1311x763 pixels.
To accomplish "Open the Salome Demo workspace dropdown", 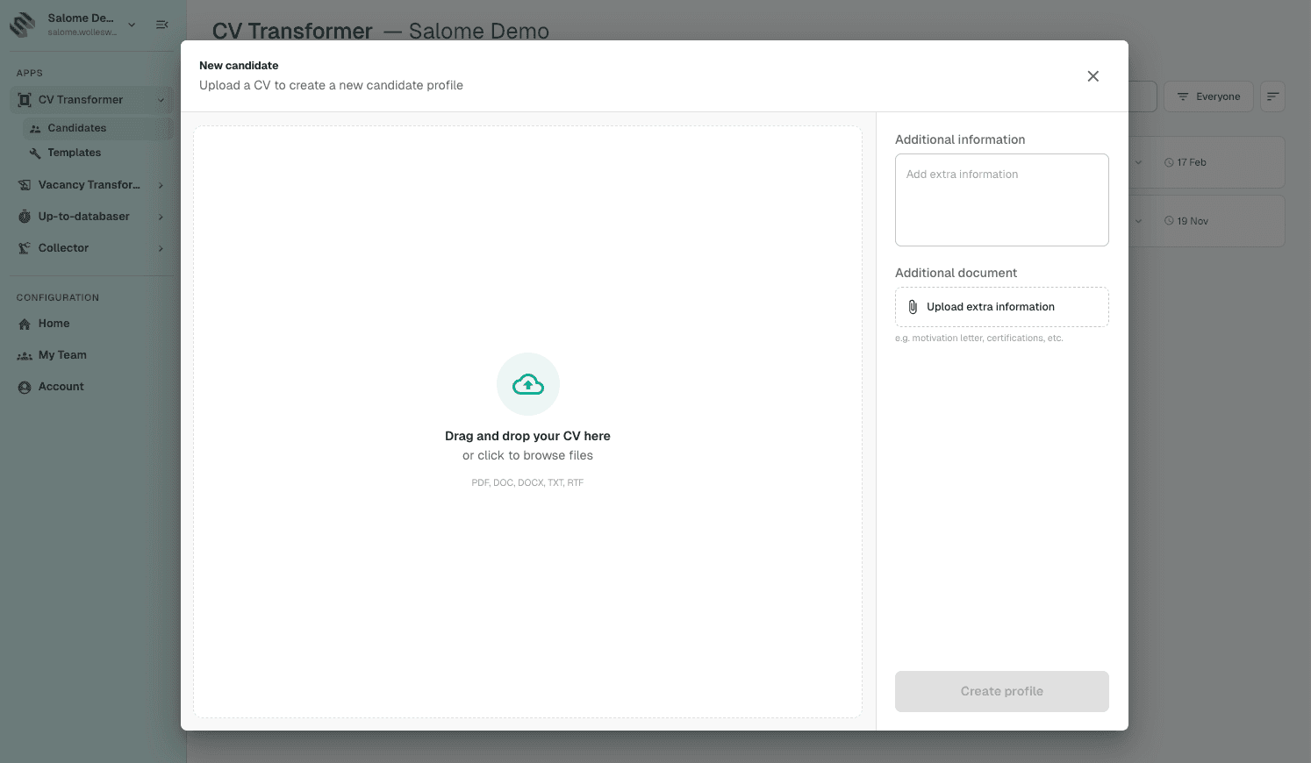I will [x=132, y=25].
